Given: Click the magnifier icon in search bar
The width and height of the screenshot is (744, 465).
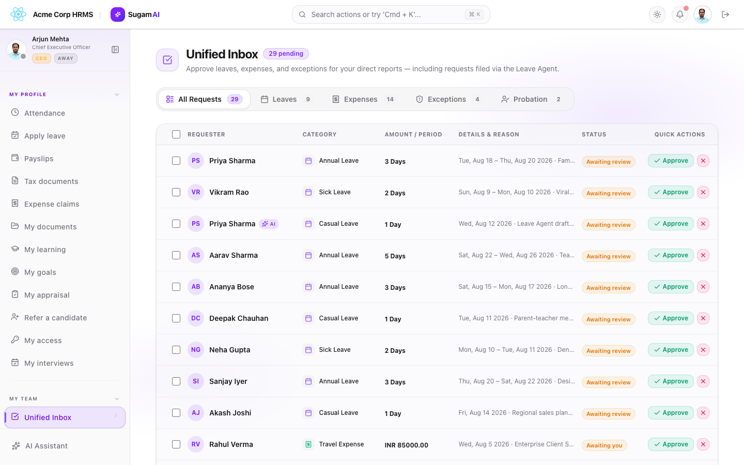Looking at the screenshot, I should [x=302, y=14].
